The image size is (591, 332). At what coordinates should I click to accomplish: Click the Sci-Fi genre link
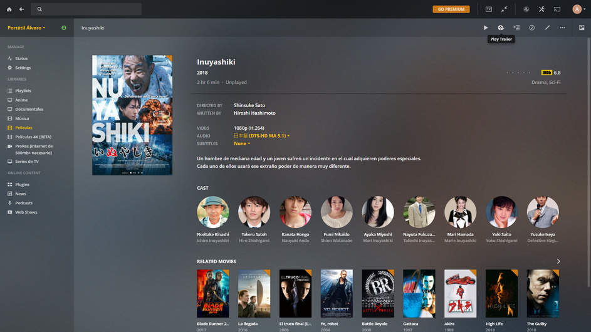click(554, 82)
